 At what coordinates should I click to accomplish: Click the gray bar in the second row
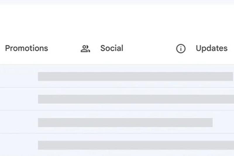click(x=136, y=99)
